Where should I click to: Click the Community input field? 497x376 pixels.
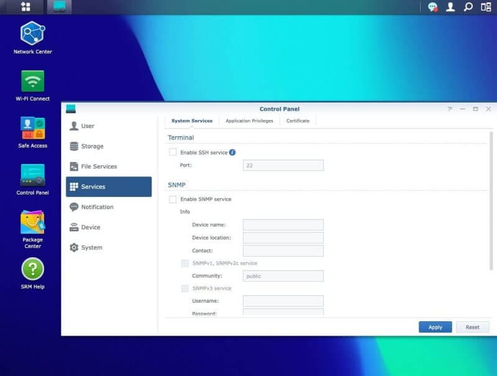pyautogui.click(x=283, y=275)
